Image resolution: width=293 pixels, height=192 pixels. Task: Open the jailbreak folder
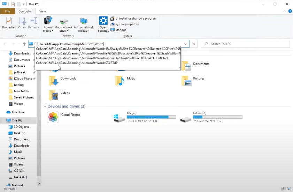tap(20, 72)
